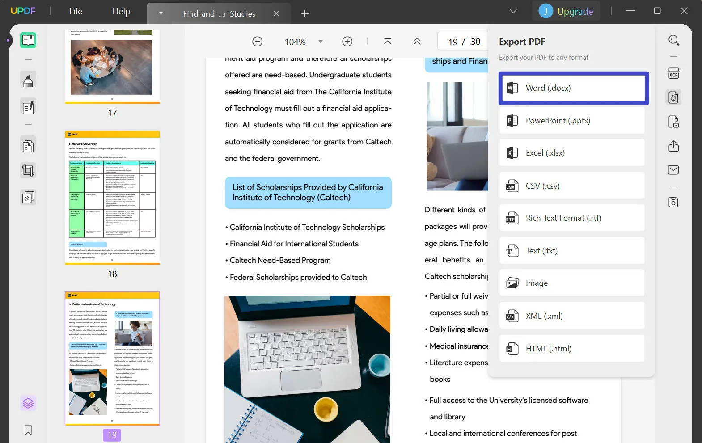The height and width of the screenshot is (443, 702).
Task: Open the Bookmark panel icon
Action: [x=28, y=430]
